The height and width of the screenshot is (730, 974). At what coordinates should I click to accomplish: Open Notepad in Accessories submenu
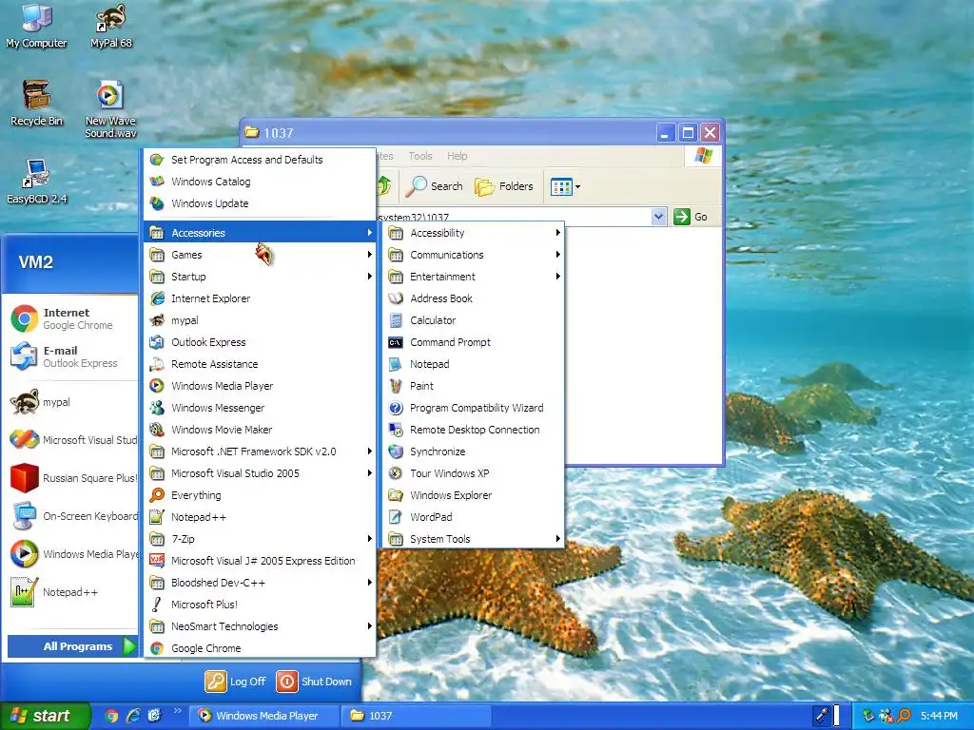(474, 364)
